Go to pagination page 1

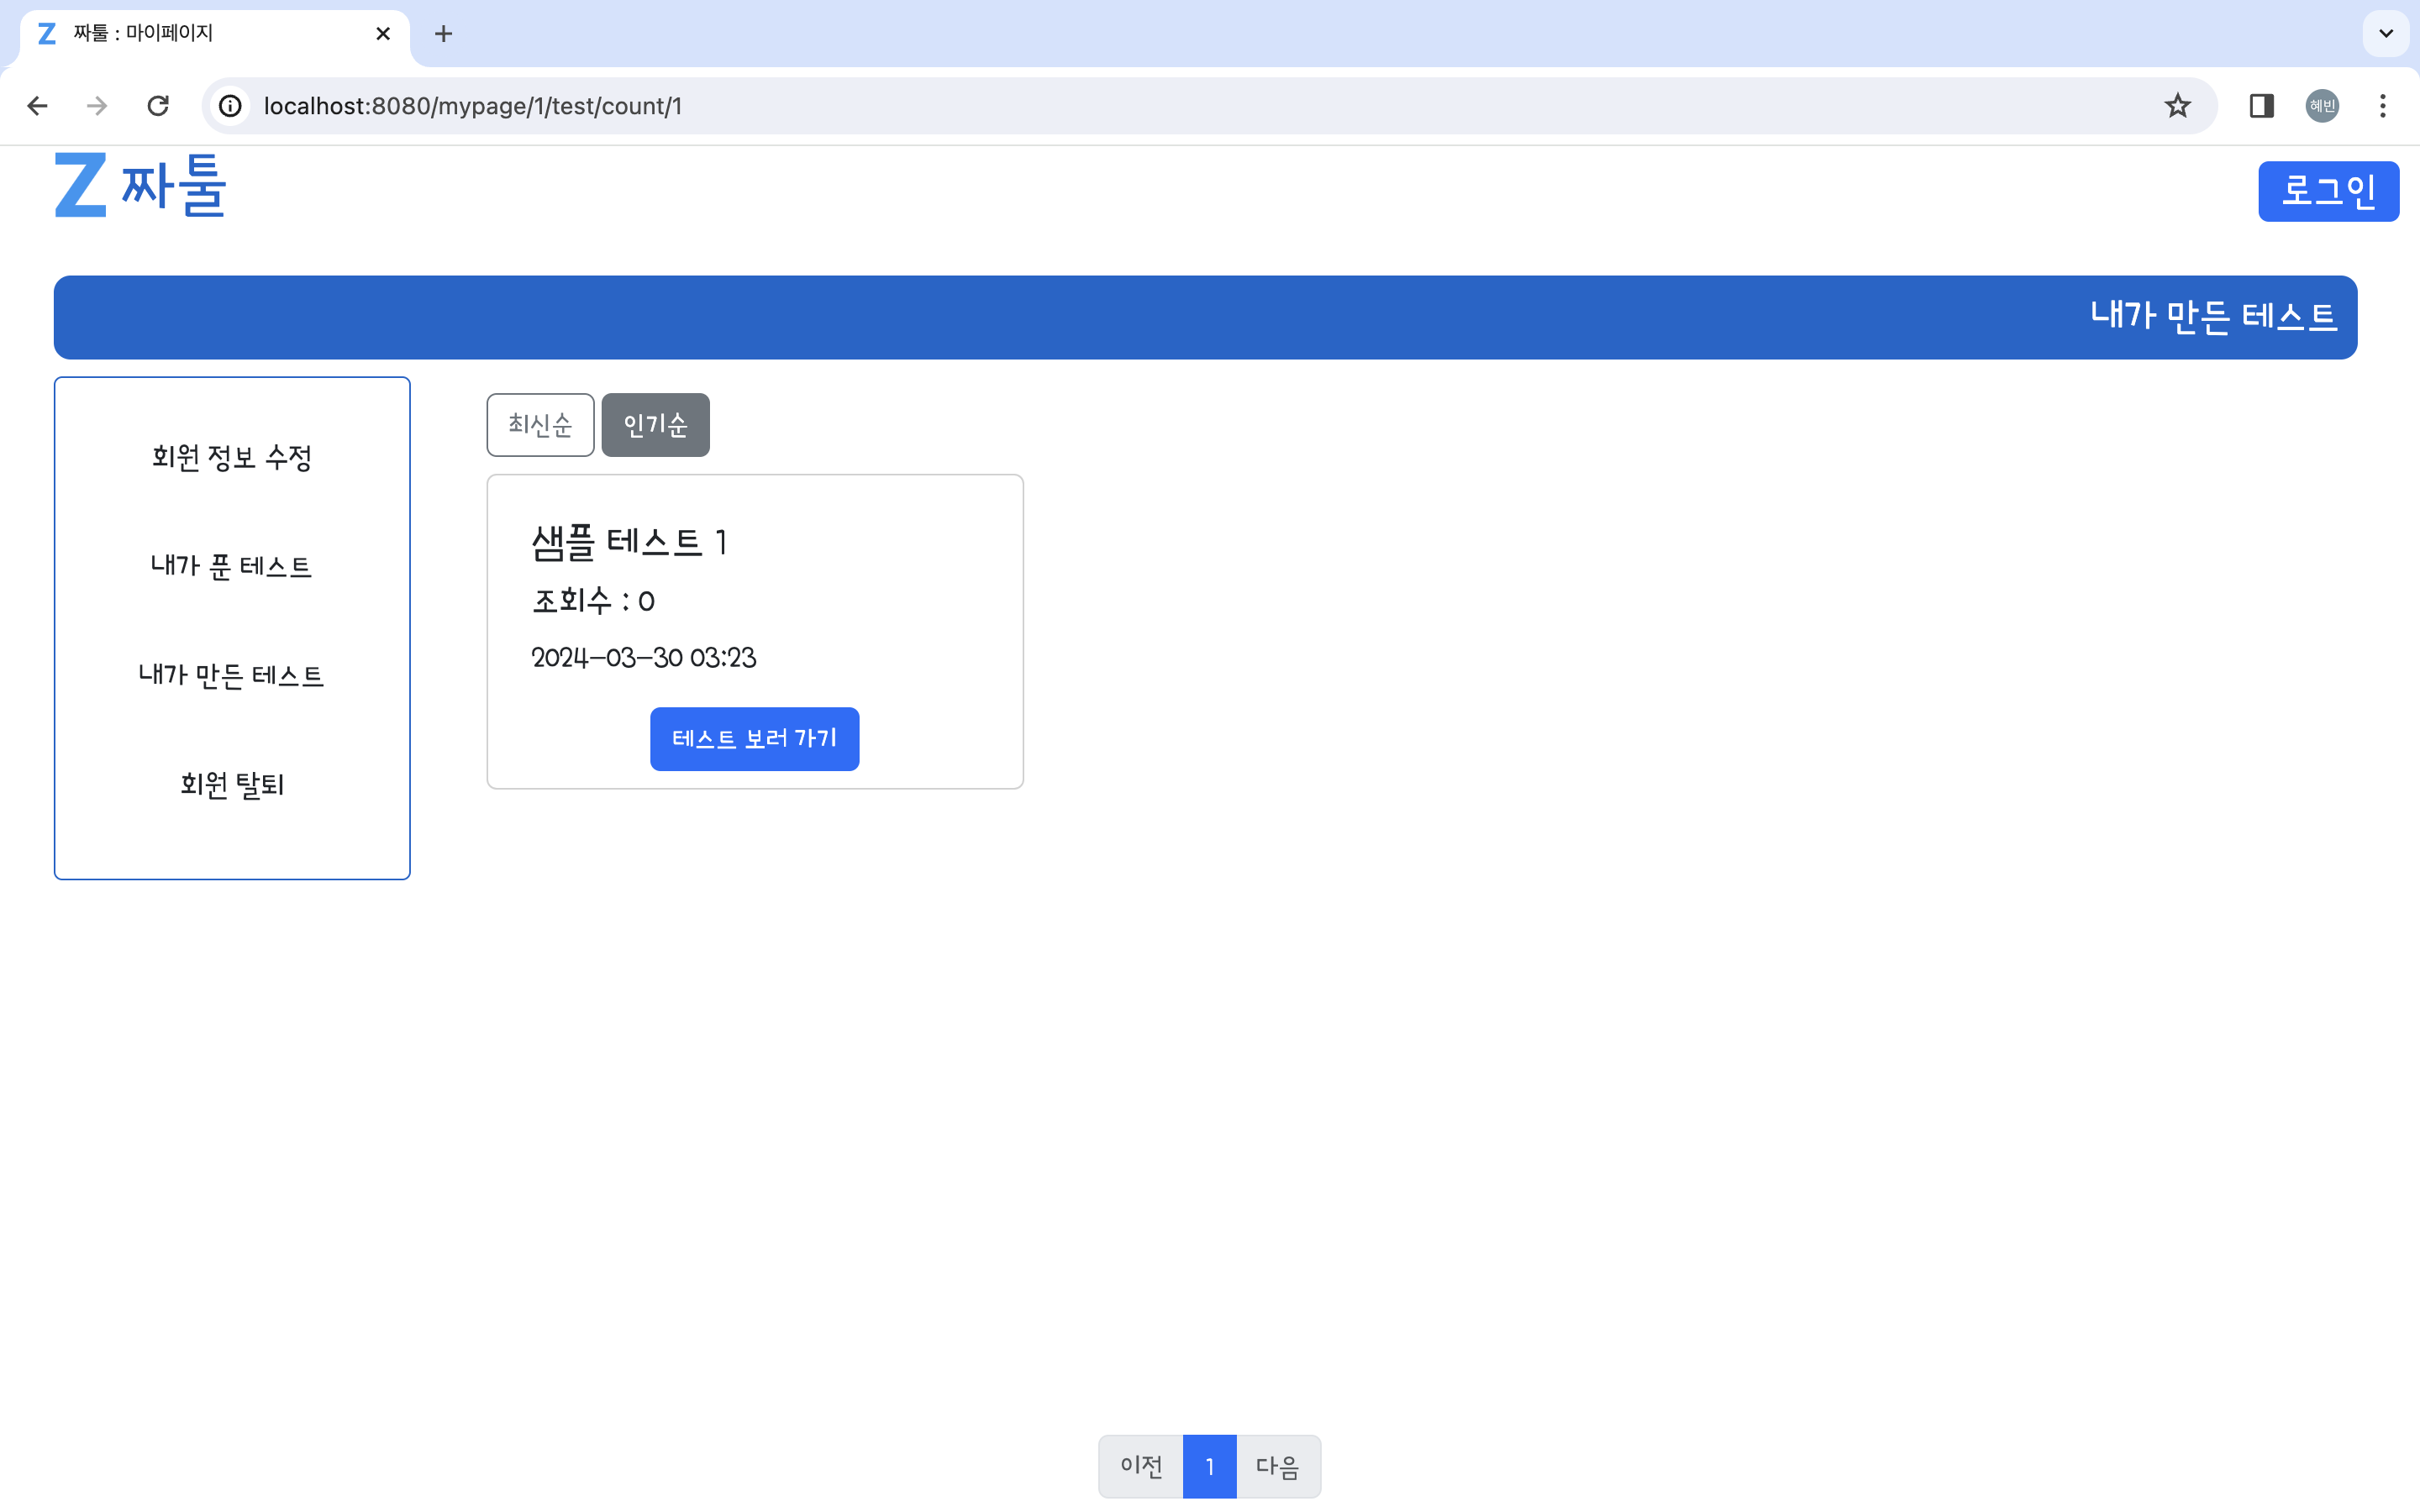(x=1209, y=1466)
